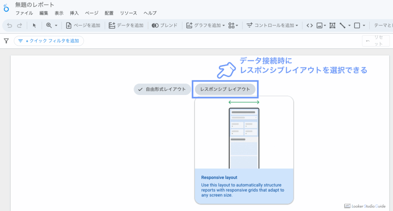The width and height of the screenshot is (393, 211).
Task: Open the ヘルプ menu
Action: [150, 13]
